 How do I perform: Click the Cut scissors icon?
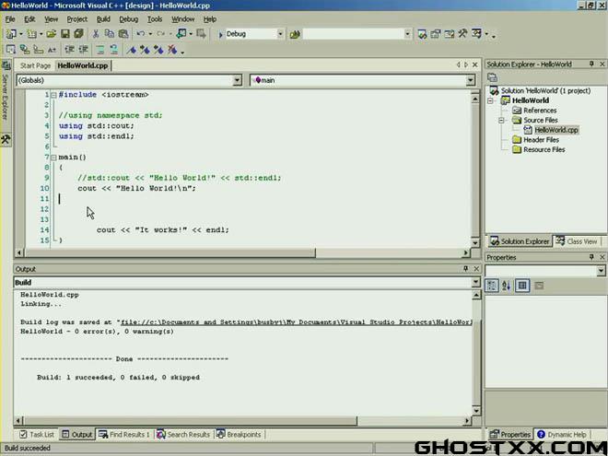96,34
